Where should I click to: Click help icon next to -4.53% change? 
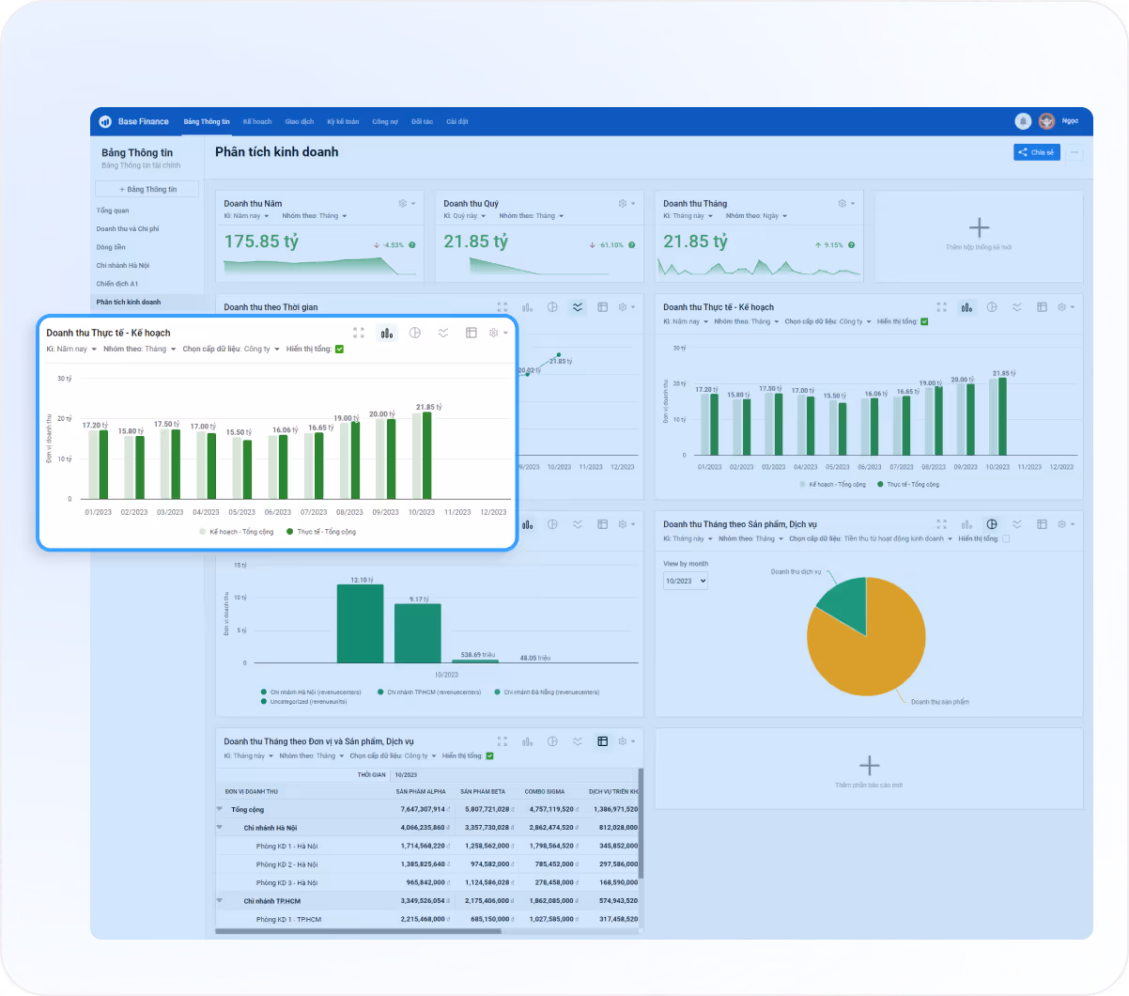(x=411, y=245)
